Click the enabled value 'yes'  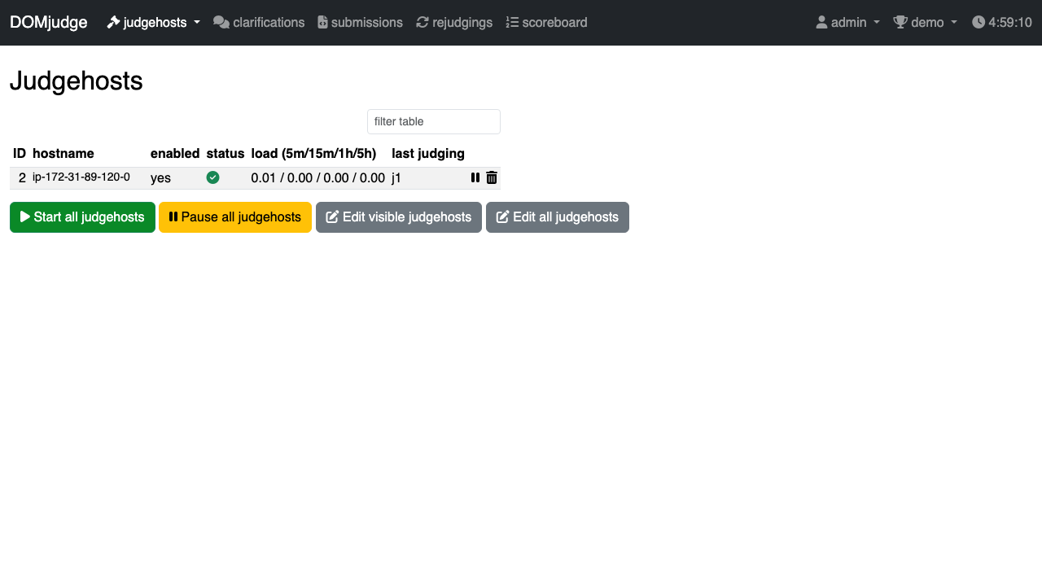click(x=160, y=177)
